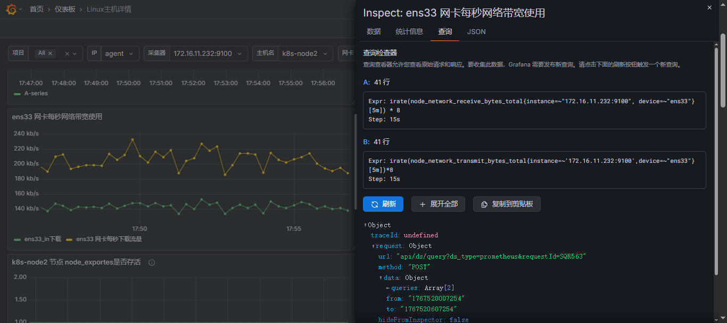Toggle ens33_in下载 series in legend
The width and height of the screenshot is (727, 323).
38,239
